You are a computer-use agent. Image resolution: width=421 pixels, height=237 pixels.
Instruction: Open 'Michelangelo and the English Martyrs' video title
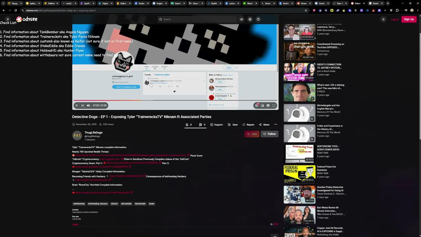329,107
